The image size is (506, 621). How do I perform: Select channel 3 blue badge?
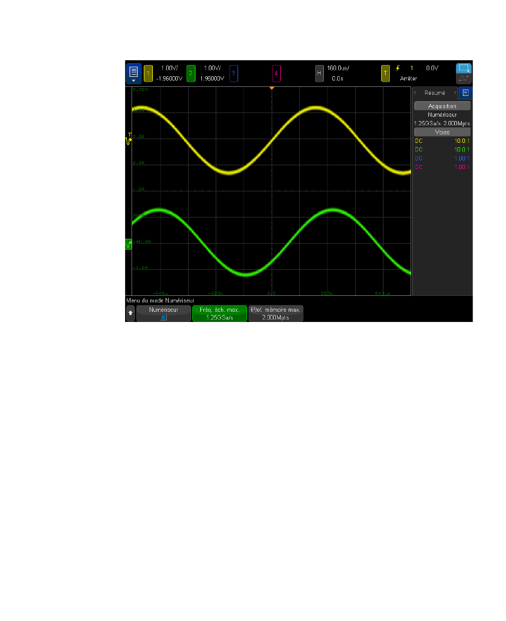233,73
